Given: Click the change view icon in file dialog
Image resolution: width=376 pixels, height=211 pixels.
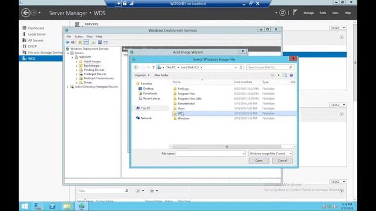Looking at the screenshot, I should pos(273,75).
